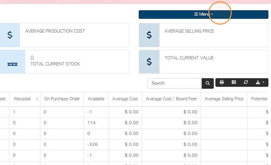Image resolution: width=271 pixels, height=165 pixels.
Task: Click Average Cost / Board Feet header
Action: click(171, 99)
